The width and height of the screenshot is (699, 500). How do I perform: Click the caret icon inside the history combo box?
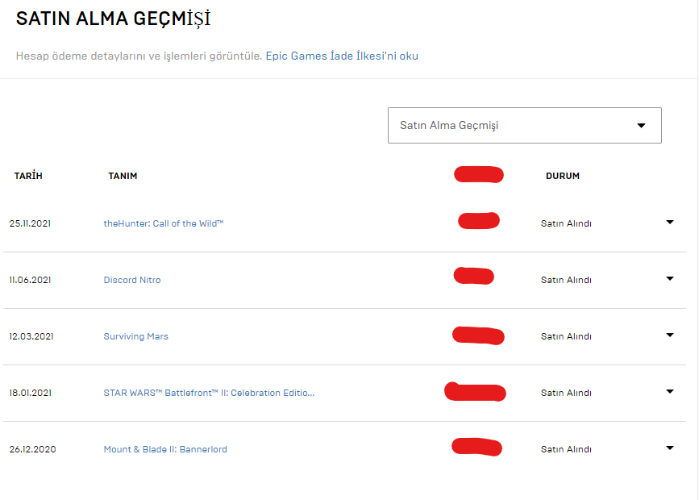(x=641, y=126)
